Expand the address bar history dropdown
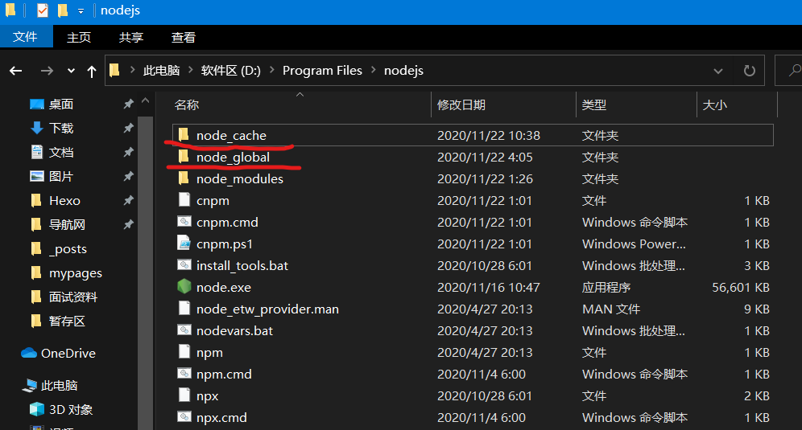802x430 pixels. [718, 71]
